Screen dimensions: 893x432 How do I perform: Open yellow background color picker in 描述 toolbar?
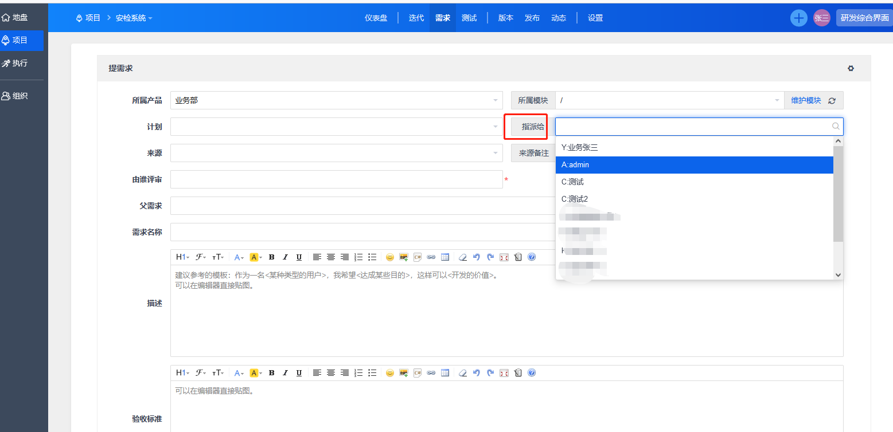pos(255,257)
